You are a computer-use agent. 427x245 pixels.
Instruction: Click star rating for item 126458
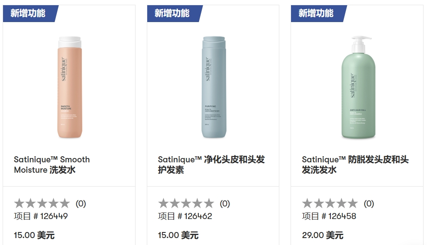(330, 203)
